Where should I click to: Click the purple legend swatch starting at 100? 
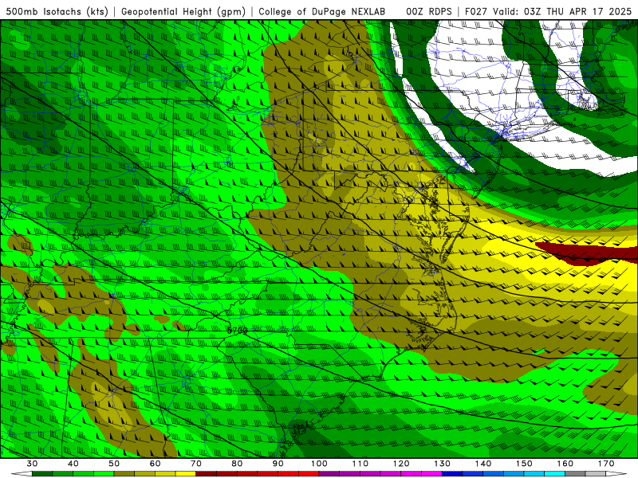coord(329,474)
